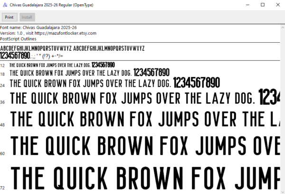This screenshot has width=285, height=194.
Task: Close the font viewer window
Action: tap(278, 5)
